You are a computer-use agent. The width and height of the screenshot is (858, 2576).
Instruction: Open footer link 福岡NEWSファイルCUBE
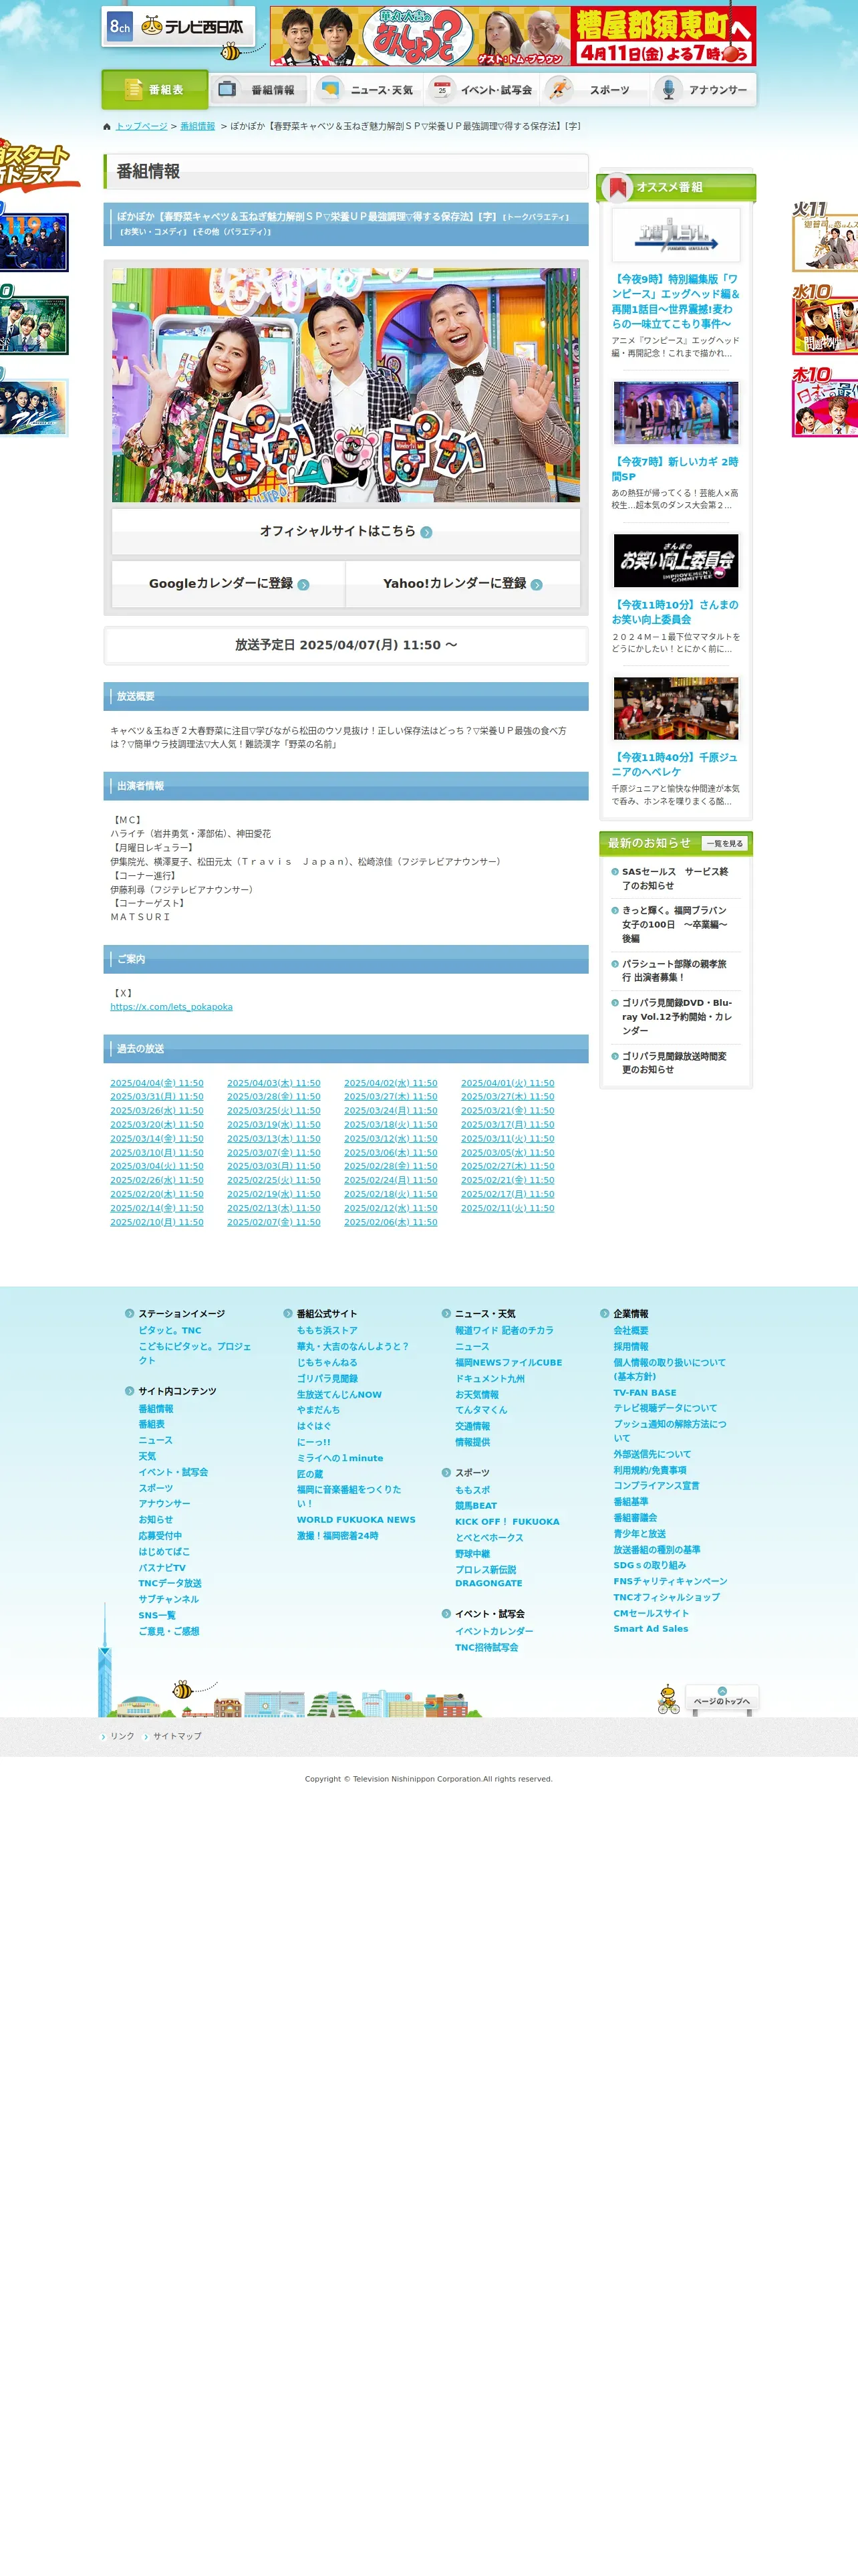pos(509,1363)
